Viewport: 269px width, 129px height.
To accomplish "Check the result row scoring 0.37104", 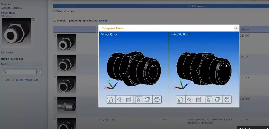I will point(55,56).
